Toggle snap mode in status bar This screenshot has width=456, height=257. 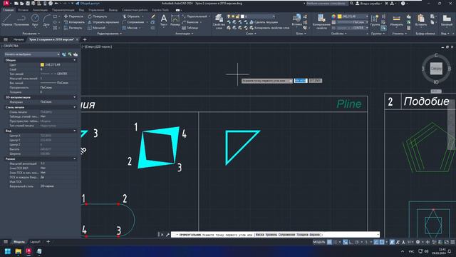coord(336,242)
